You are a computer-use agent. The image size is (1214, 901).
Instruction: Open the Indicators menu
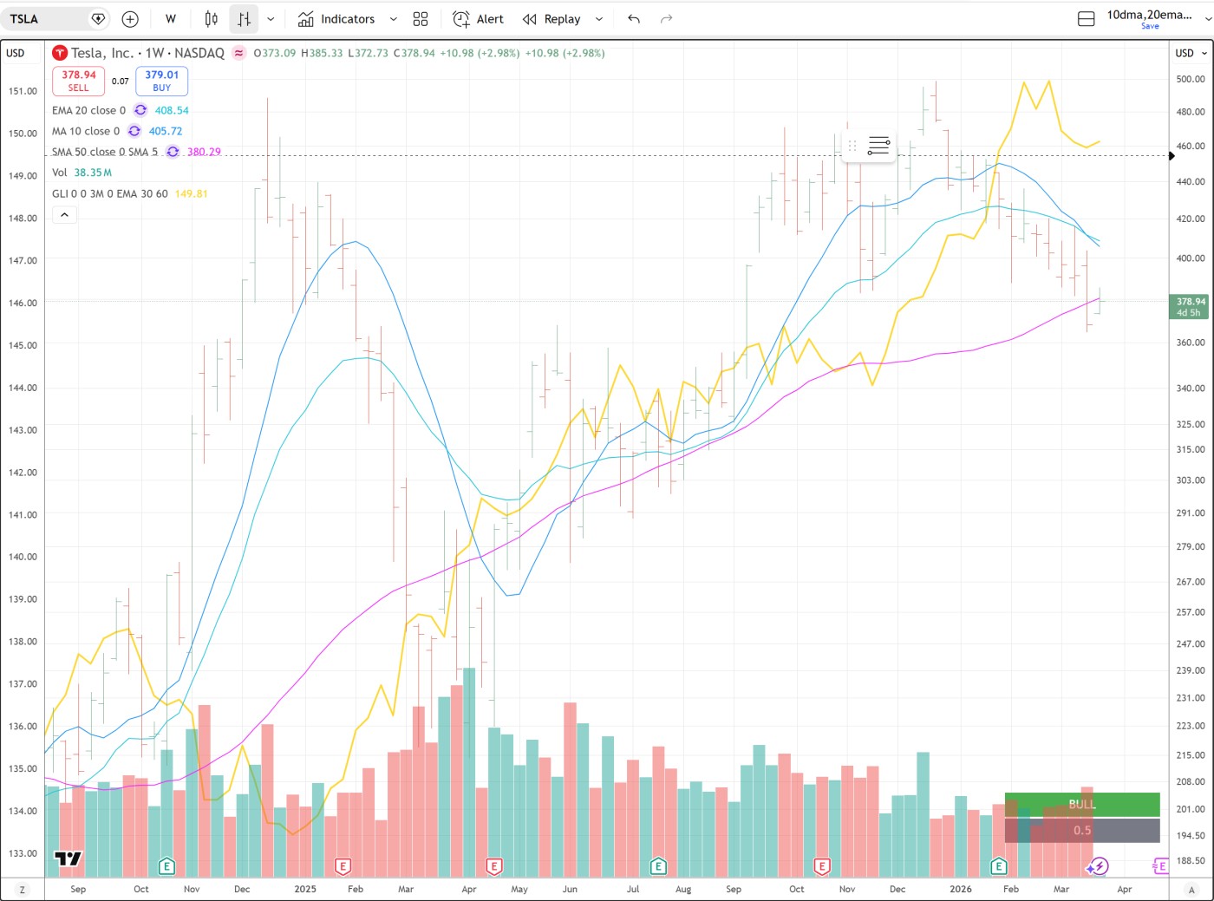(x=336, y=19)
